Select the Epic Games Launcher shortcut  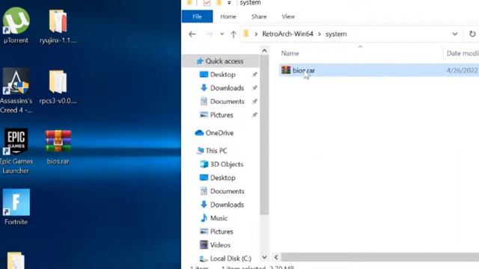(x=16, y=151)
